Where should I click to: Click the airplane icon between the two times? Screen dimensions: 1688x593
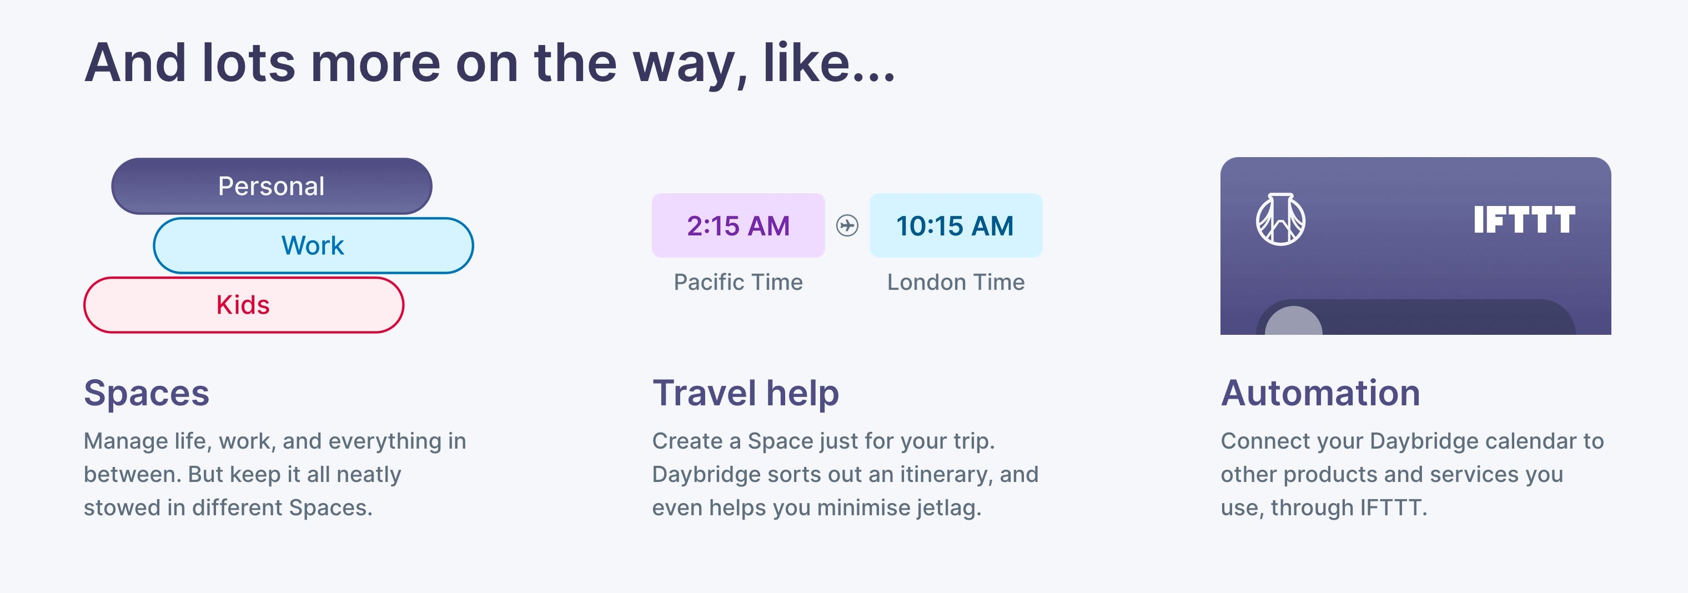[847, 225]
